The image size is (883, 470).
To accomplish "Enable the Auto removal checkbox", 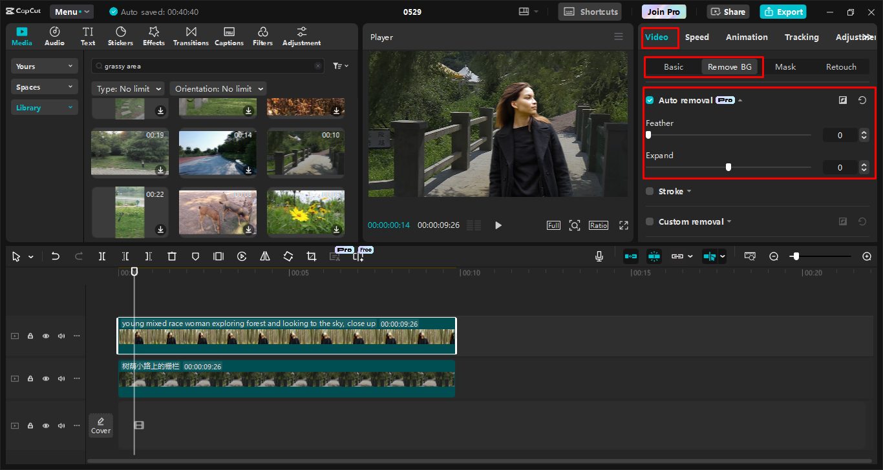I will pos(650,100).
